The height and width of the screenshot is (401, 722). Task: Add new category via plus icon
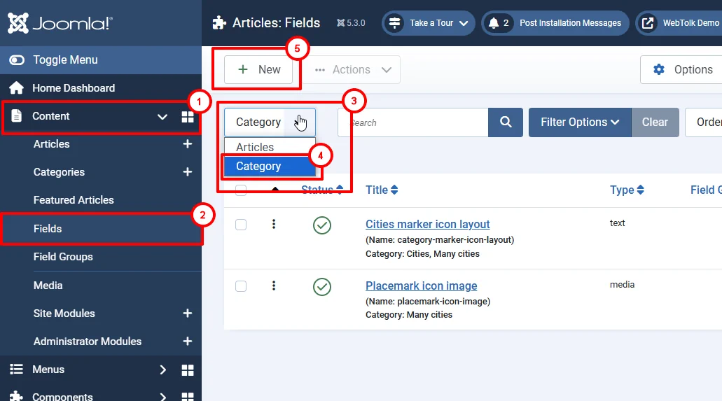(x=188, y=172)
